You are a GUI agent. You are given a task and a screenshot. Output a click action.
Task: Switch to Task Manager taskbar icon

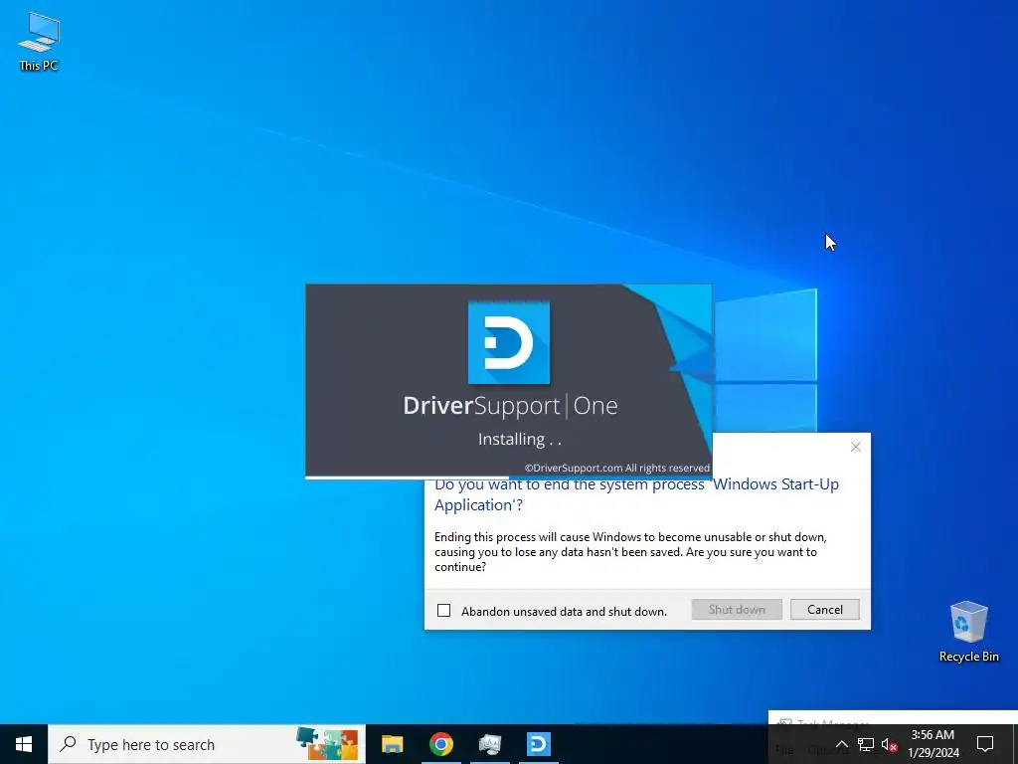489,744
